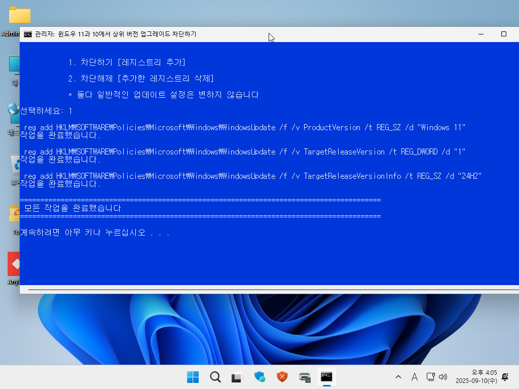The width and height of the screenshot is (519, 389).
Task: Click the console horizontal scrollbar
Action: 273,290
